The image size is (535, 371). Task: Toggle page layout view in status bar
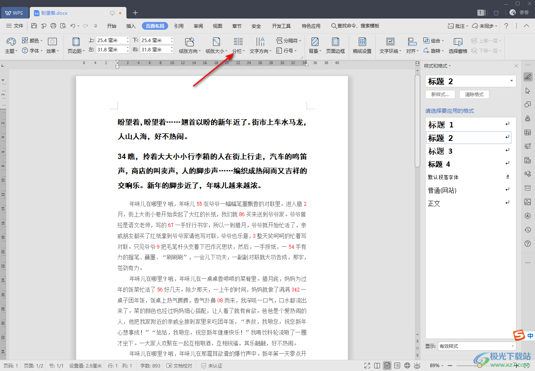point(387,365)
